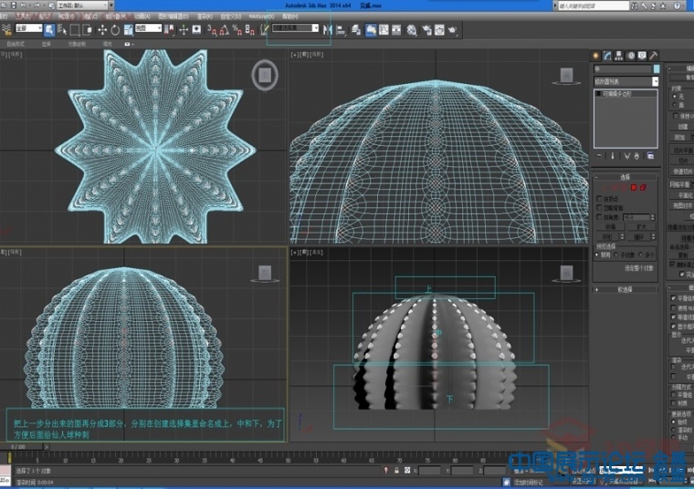Image resolution: width=694 pixels, height=489 pixels.
Task: Click Use Pivot Point Center icon
Action: 169,30
